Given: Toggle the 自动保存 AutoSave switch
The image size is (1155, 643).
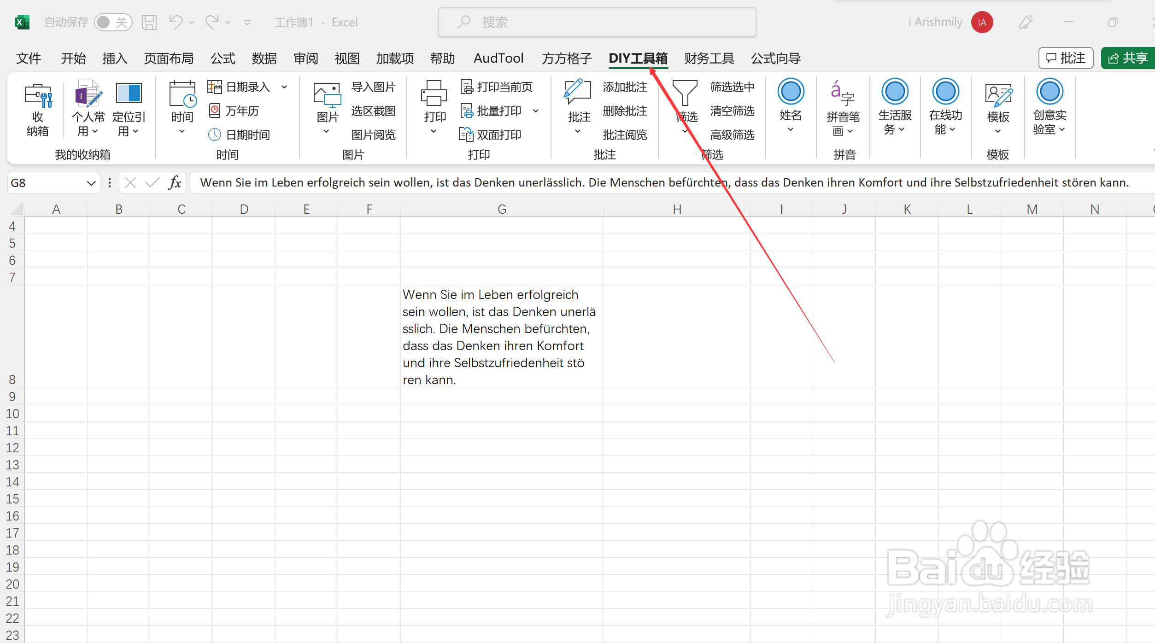Looking at the screenshot, I should (x=113, y=22).
